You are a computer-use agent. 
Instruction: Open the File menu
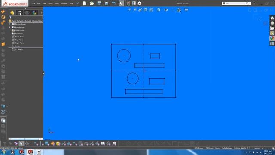(34, 3)
